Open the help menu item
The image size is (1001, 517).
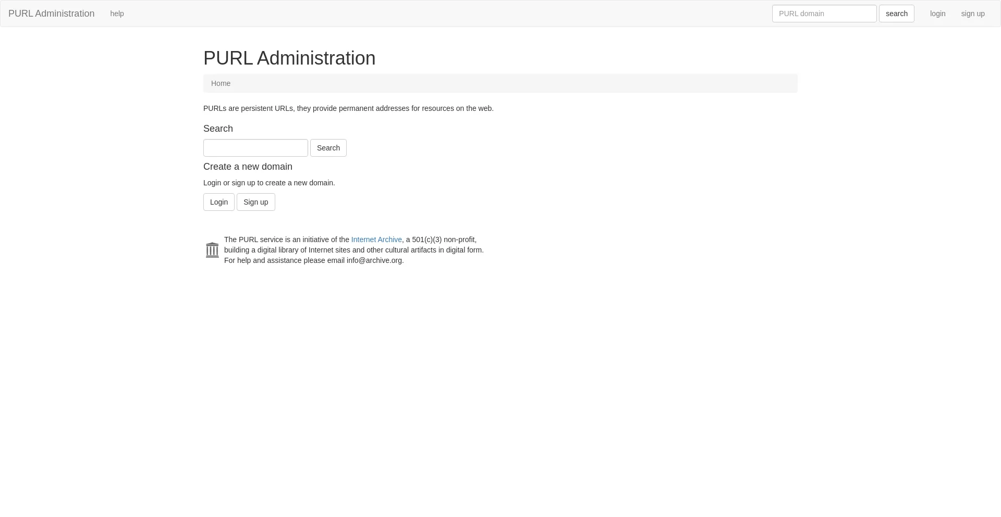[117, 14]
